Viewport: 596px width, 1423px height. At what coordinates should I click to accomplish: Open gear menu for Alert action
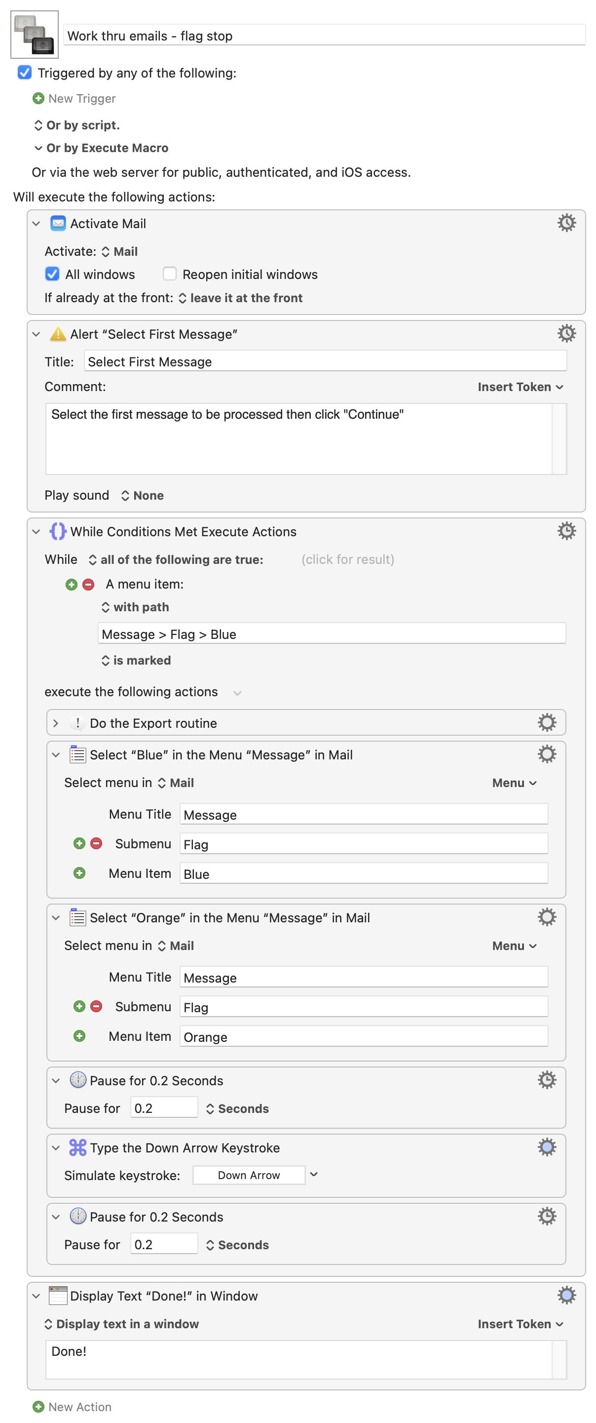[x=565, y=334]
